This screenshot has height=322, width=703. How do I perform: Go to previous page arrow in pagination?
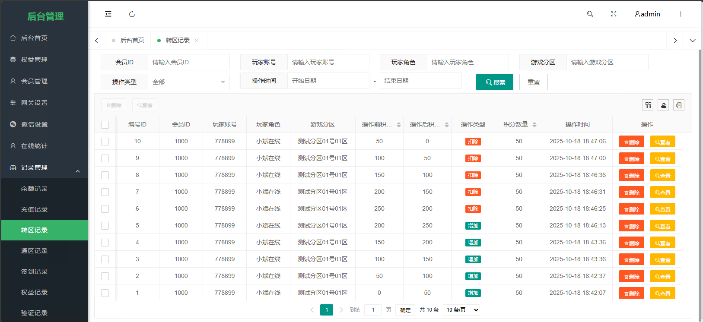312,310
